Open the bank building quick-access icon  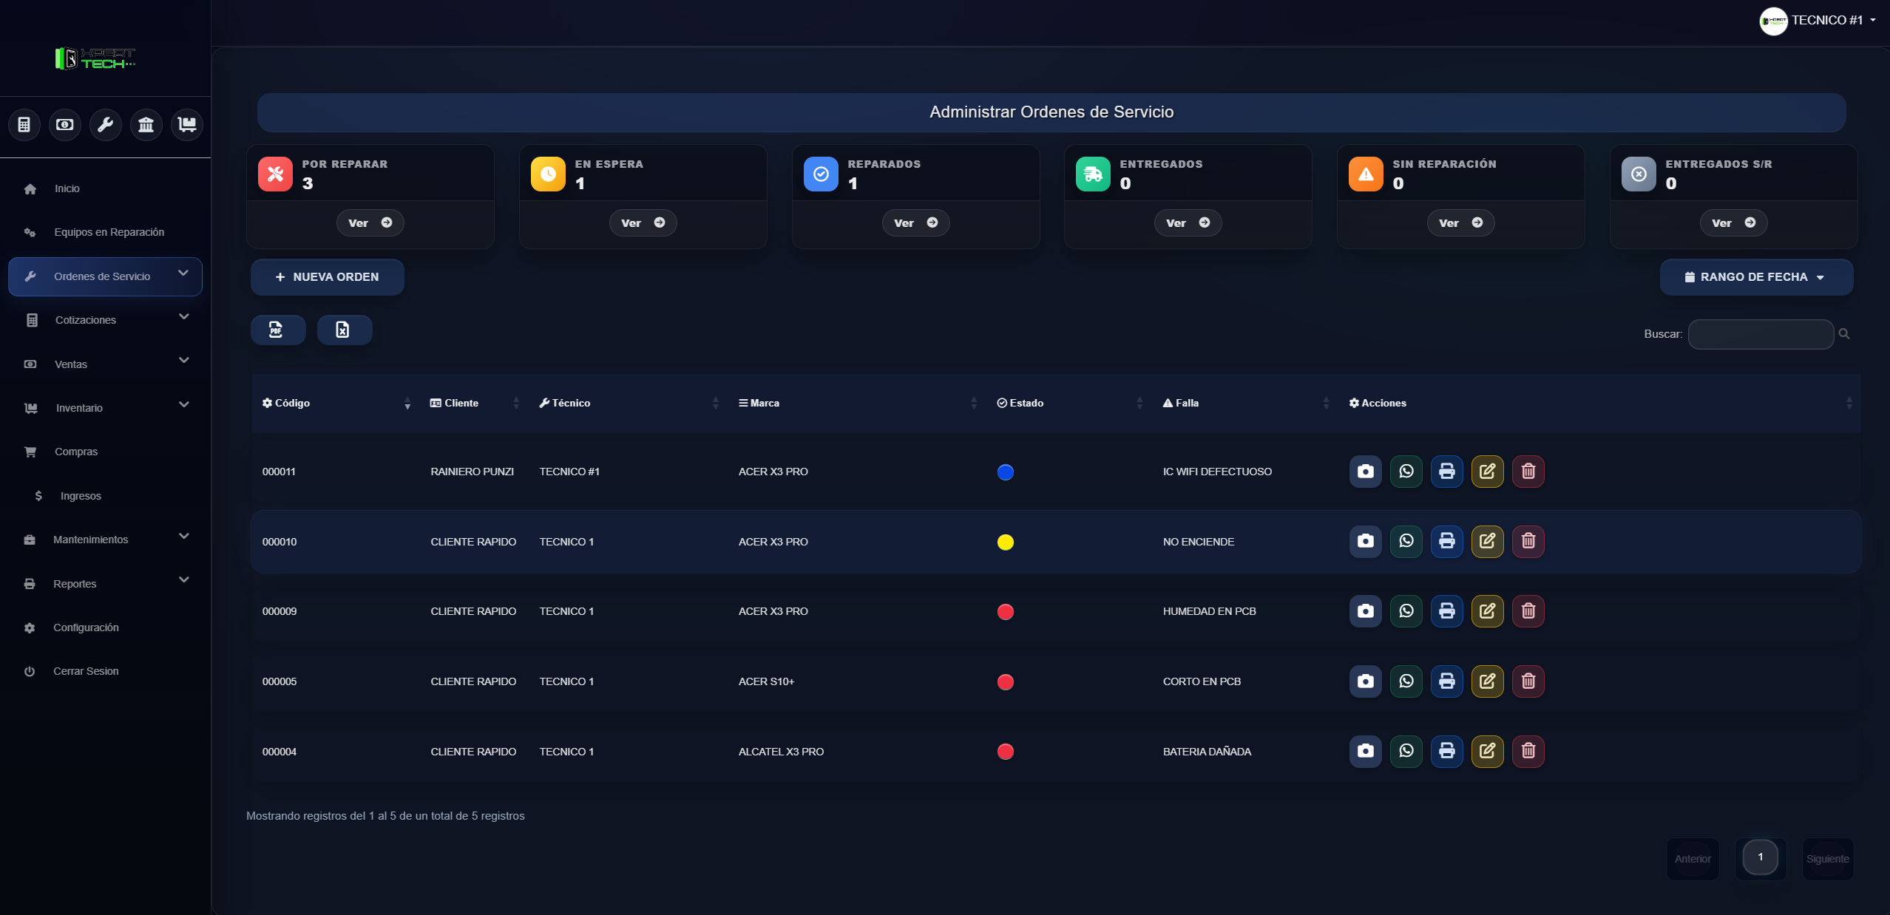(x=146, y=125)
